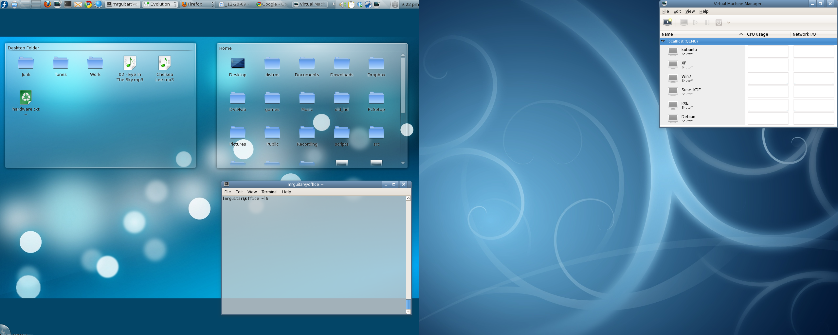This screenshot has height=335, width=838.
Task: Switch to the Google Chrome taskbar entry
Action: point(272,4)
